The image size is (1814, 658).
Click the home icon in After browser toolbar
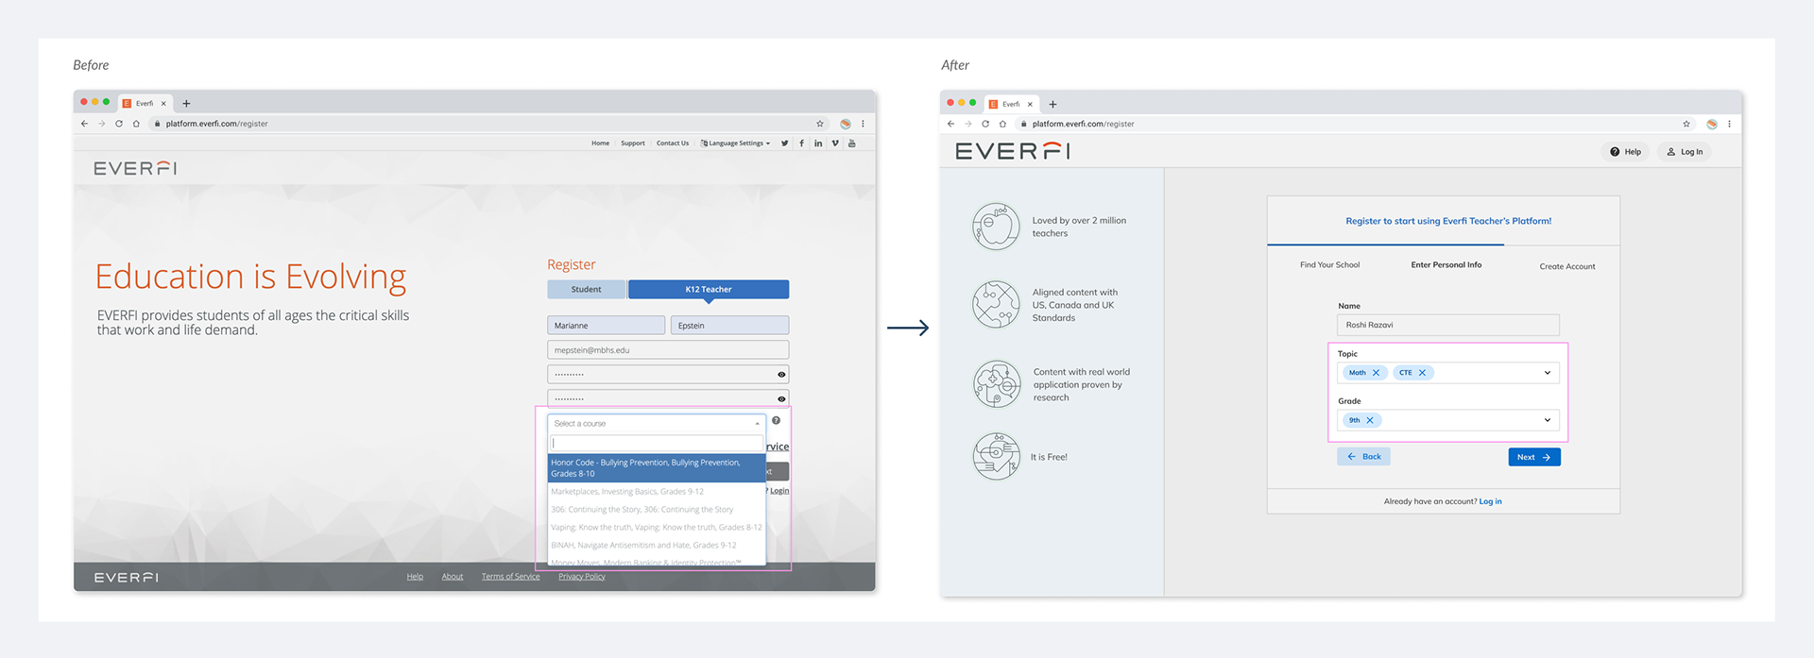[1002, 124]
